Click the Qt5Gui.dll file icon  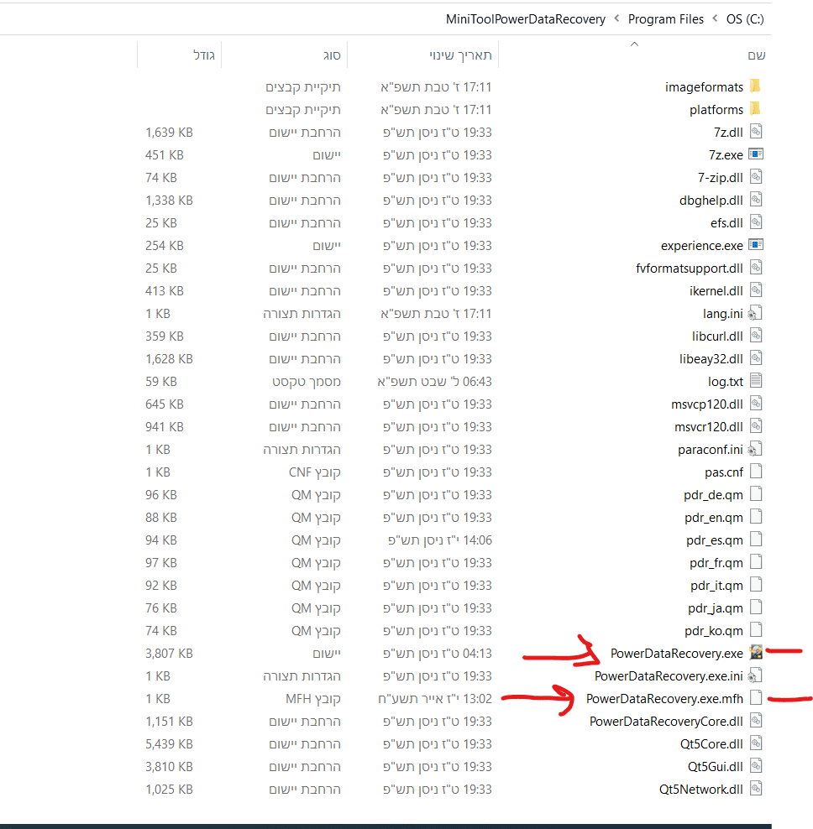tap(756, 766)
